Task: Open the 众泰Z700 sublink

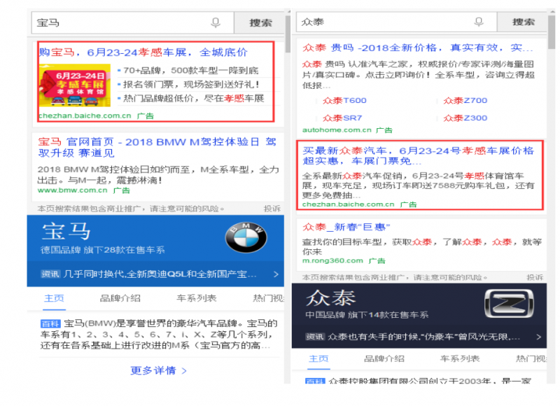Action: (465, 101)
